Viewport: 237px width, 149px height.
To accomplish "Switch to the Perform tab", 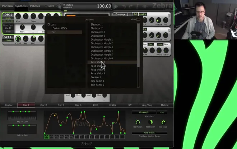I will coord(8,6).
